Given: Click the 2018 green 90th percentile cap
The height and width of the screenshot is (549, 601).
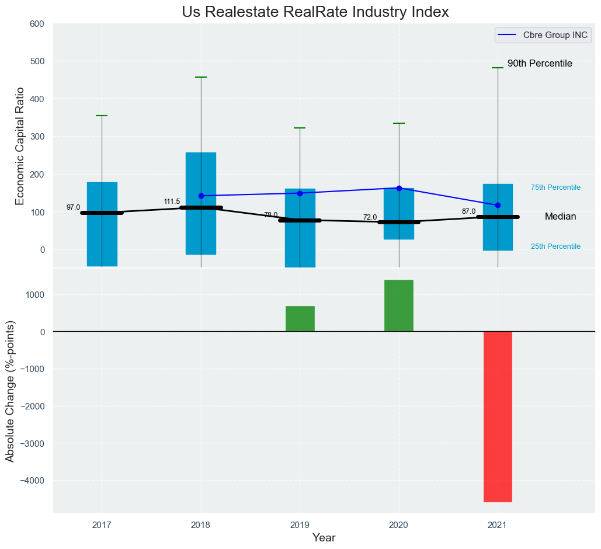Looking at the screenshot, I should click(201, 77).
